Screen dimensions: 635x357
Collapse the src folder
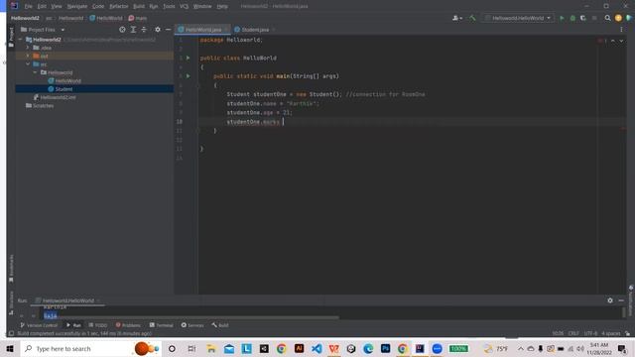point(28,63)
